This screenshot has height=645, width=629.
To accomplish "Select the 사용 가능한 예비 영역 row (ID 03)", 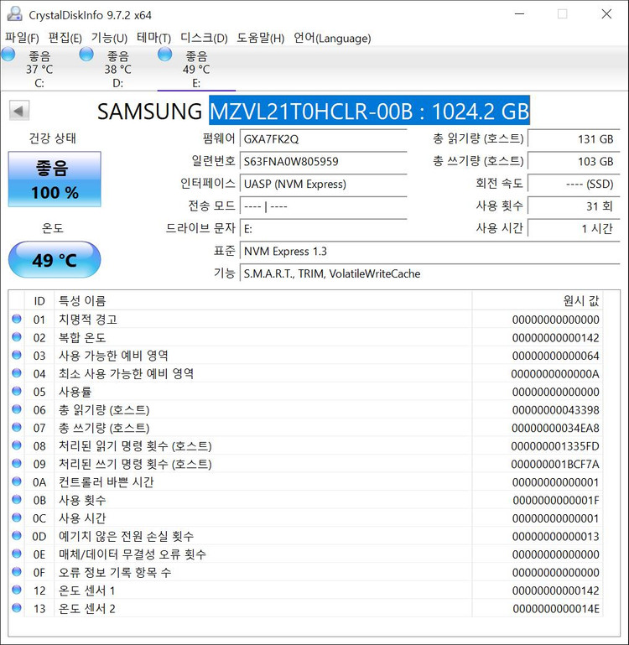I will (305, 356).
